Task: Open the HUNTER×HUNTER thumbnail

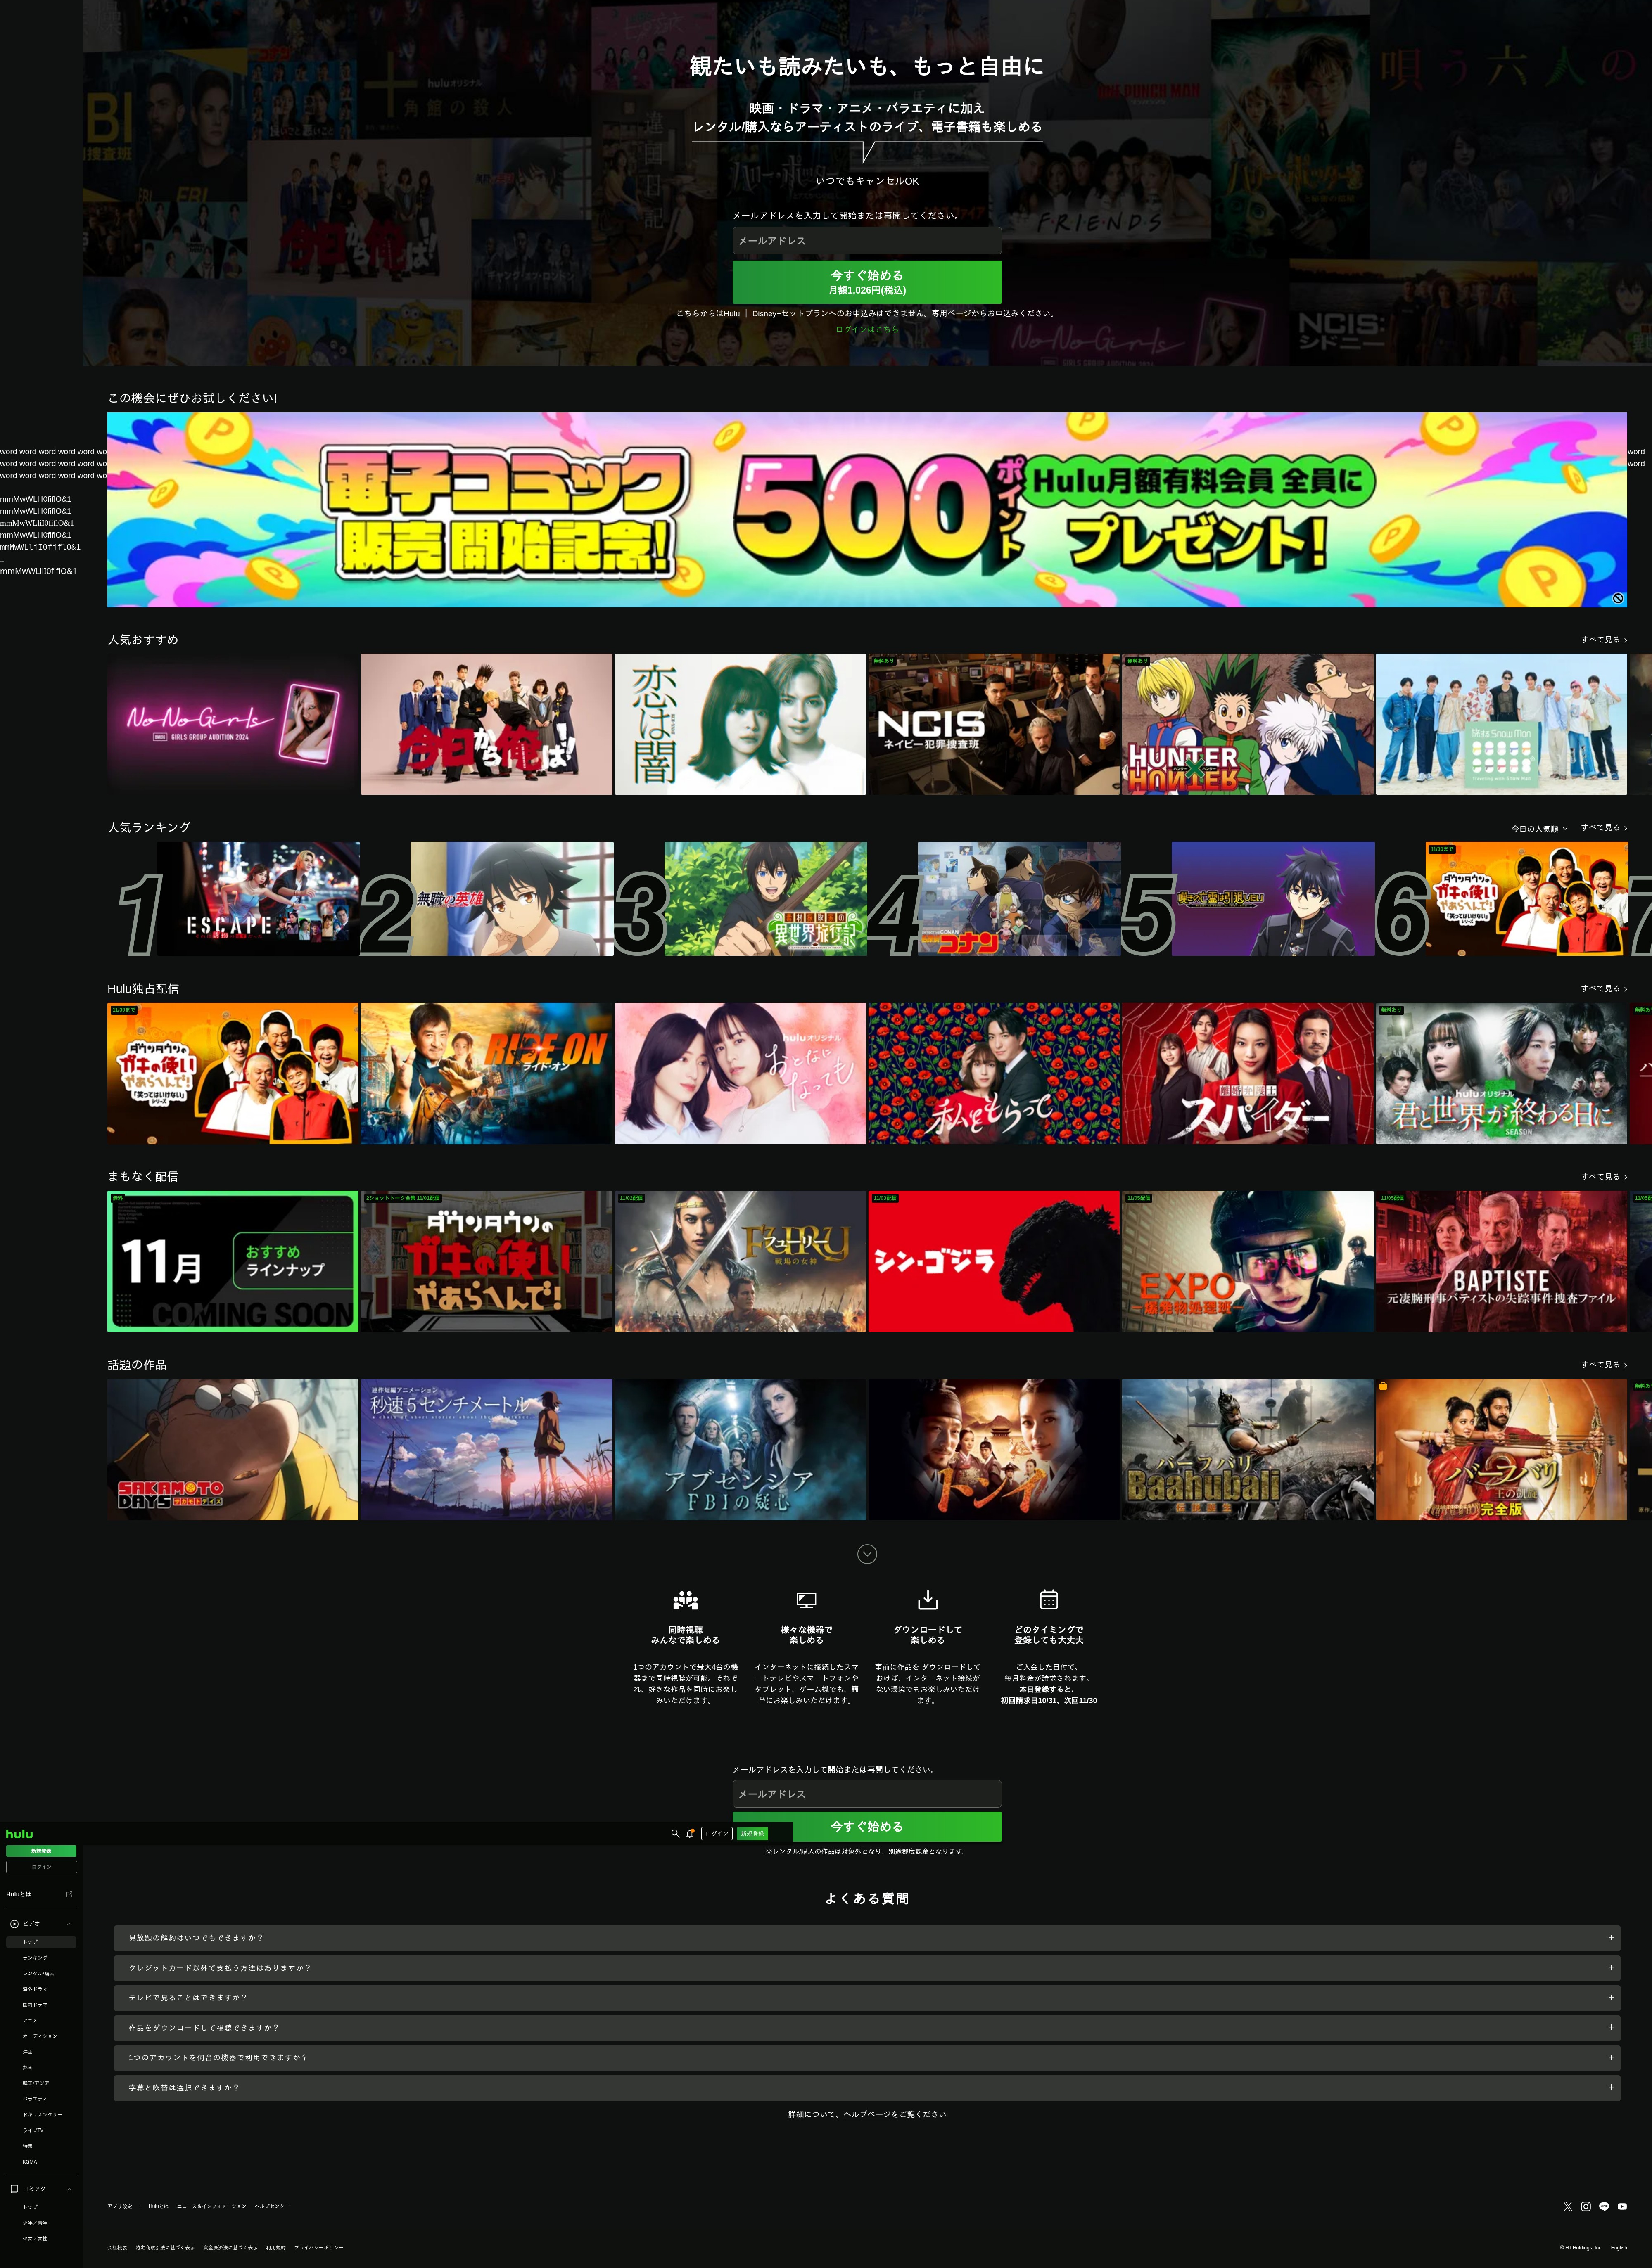Action: click(x=1248, y=724)
